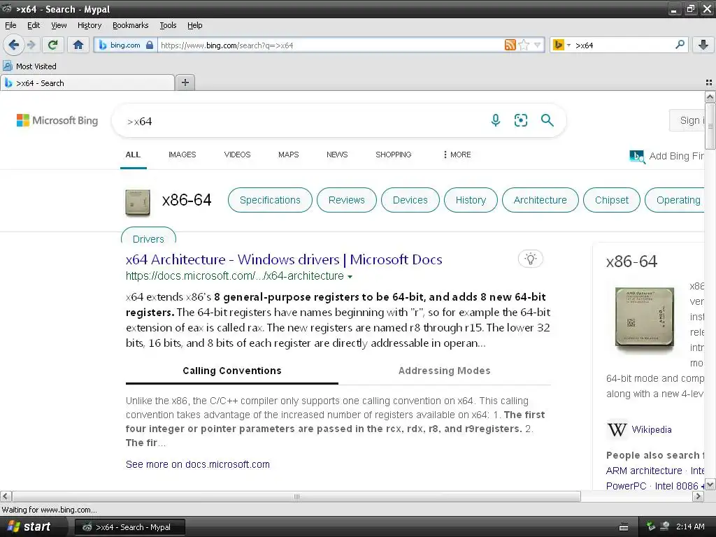The image size is (716, 537).
Task: Open a new tab with the plus button
Action: coord(185,83)
